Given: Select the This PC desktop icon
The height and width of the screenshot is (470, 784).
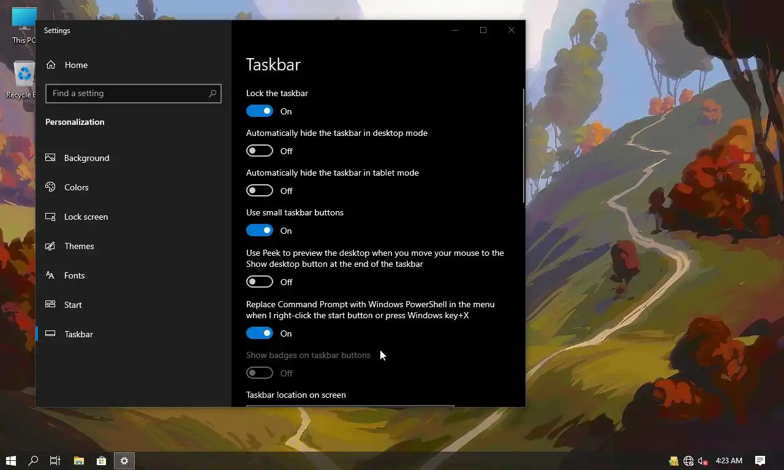Looking at the screenshot, I should click(x=24, y=26).
